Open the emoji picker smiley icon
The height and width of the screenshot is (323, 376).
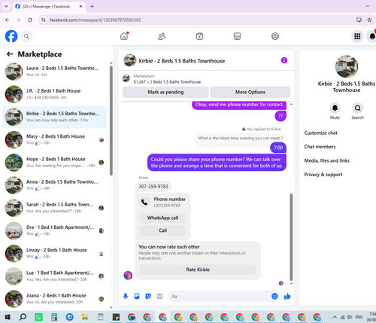click(274, 297)
